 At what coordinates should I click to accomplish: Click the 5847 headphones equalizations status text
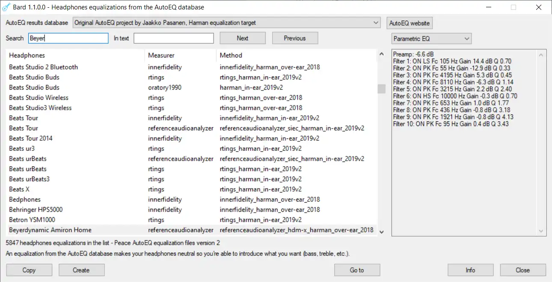click(x=113, y=243)
